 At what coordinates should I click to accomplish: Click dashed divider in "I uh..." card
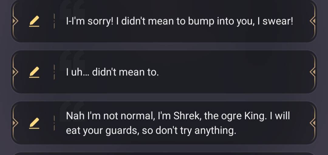(x=54, y=72)
